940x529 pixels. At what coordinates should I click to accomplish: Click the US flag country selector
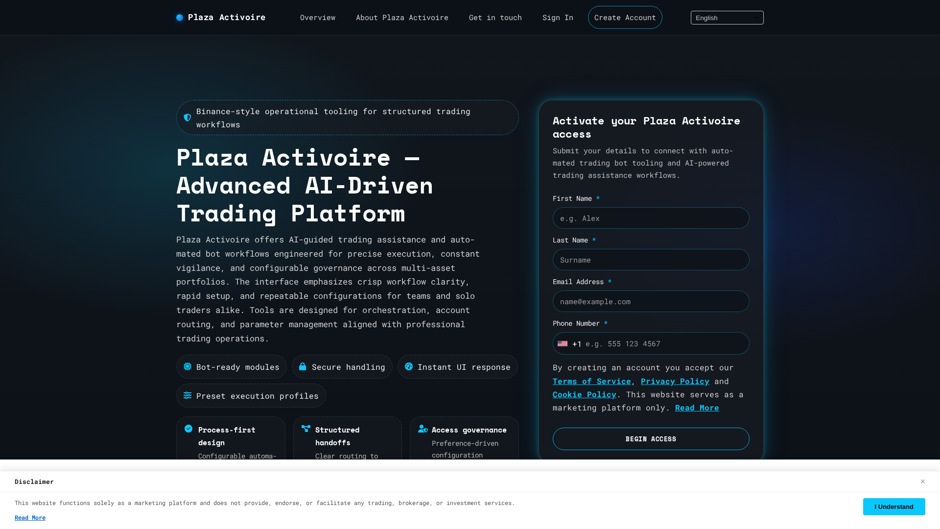click(563, 344)
